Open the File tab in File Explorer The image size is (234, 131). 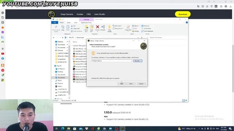54,23
